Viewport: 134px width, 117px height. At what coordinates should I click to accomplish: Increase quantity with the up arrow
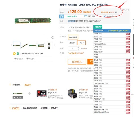(79, 47)
